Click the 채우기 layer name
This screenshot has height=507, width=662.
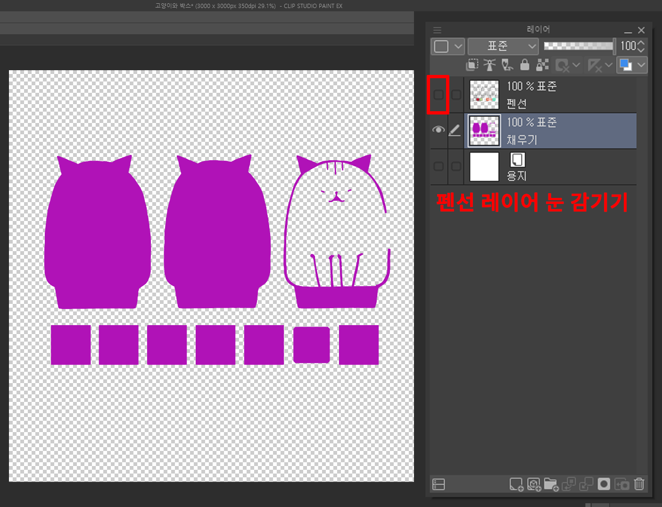(522, 139)
